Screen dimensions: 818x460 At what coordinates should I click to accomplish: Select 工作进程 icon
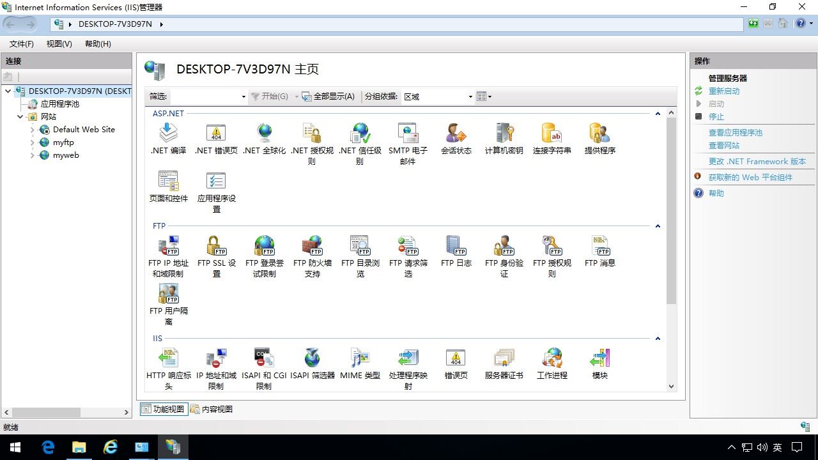click(552, 364)
